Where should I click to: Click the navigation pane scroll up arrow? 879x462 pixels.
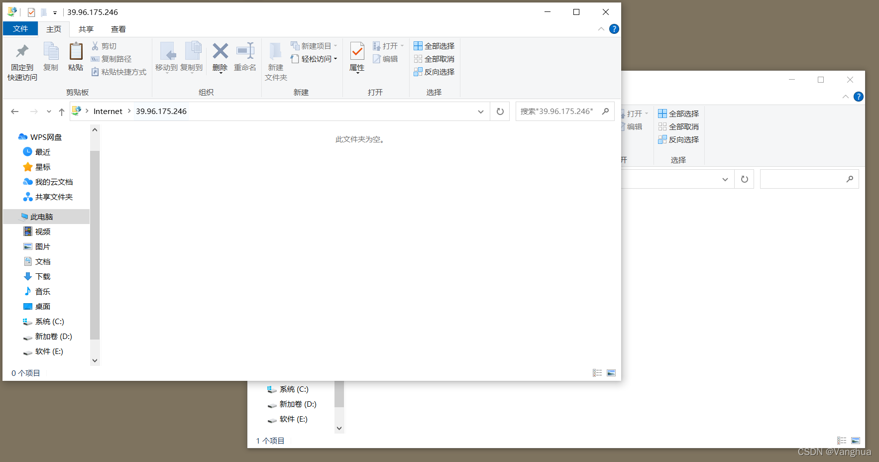point(95,130)
